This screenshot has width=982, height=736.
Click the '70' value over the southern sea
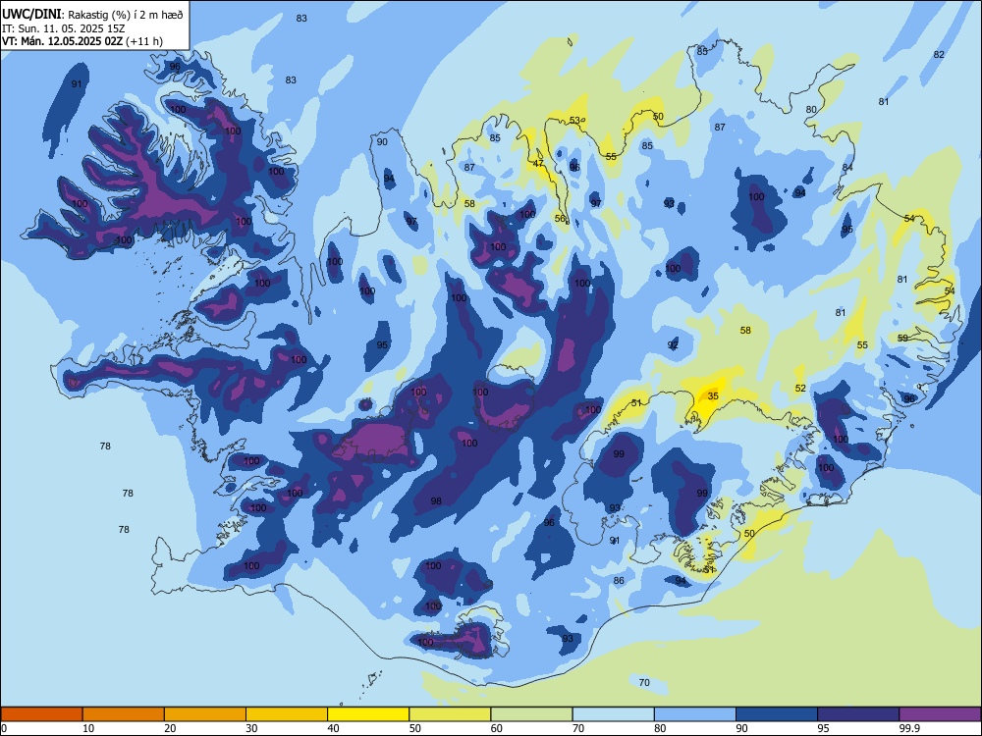644,682
